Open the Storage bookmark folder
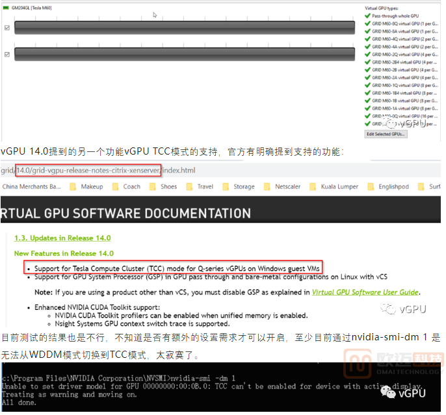The height and width of the screenshot is (415, 446). pyautogui.click(x=239, y=186)
